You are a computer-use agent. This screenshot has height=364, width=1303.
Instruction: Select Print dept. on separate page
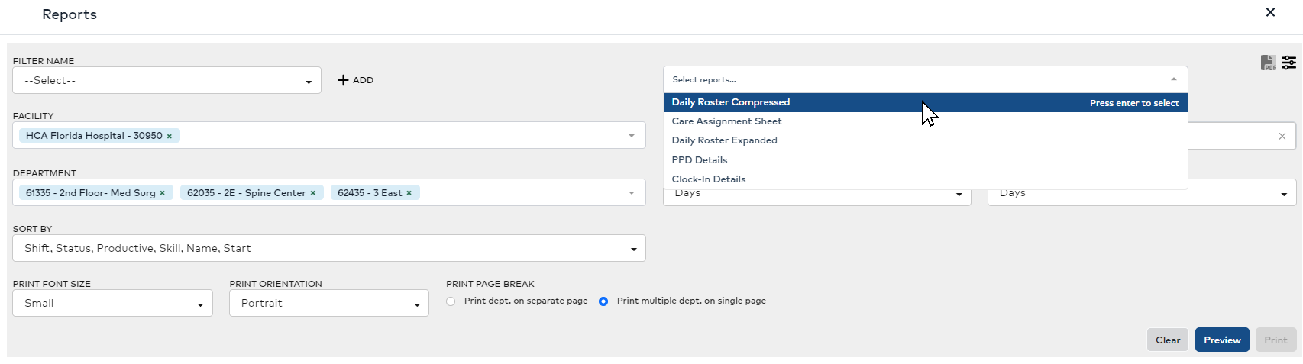451,301
